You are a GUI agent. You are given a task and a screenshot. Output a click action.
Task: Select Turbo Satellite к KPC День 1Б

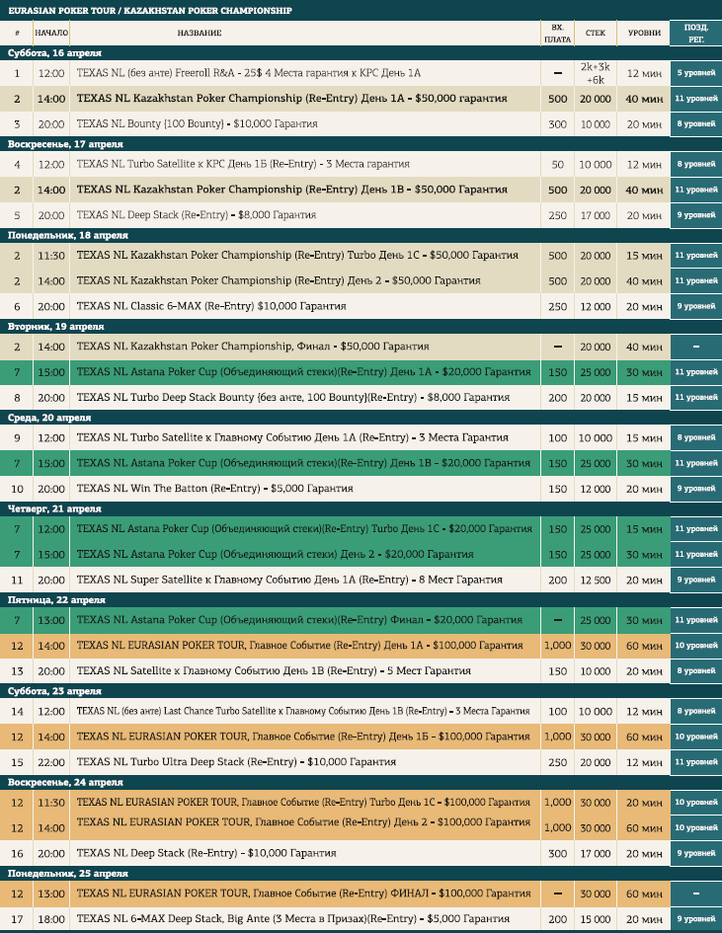pyautogui.click(x=243, y=164)
